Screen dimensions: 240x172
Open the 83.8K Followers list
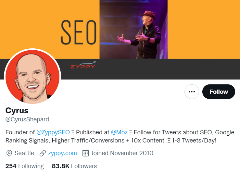[74, 166]
